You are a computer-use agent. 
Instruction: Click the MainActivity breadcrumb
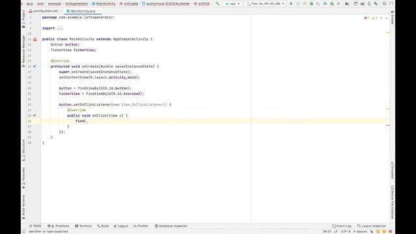pyautogui.click(x=104, y=4)
